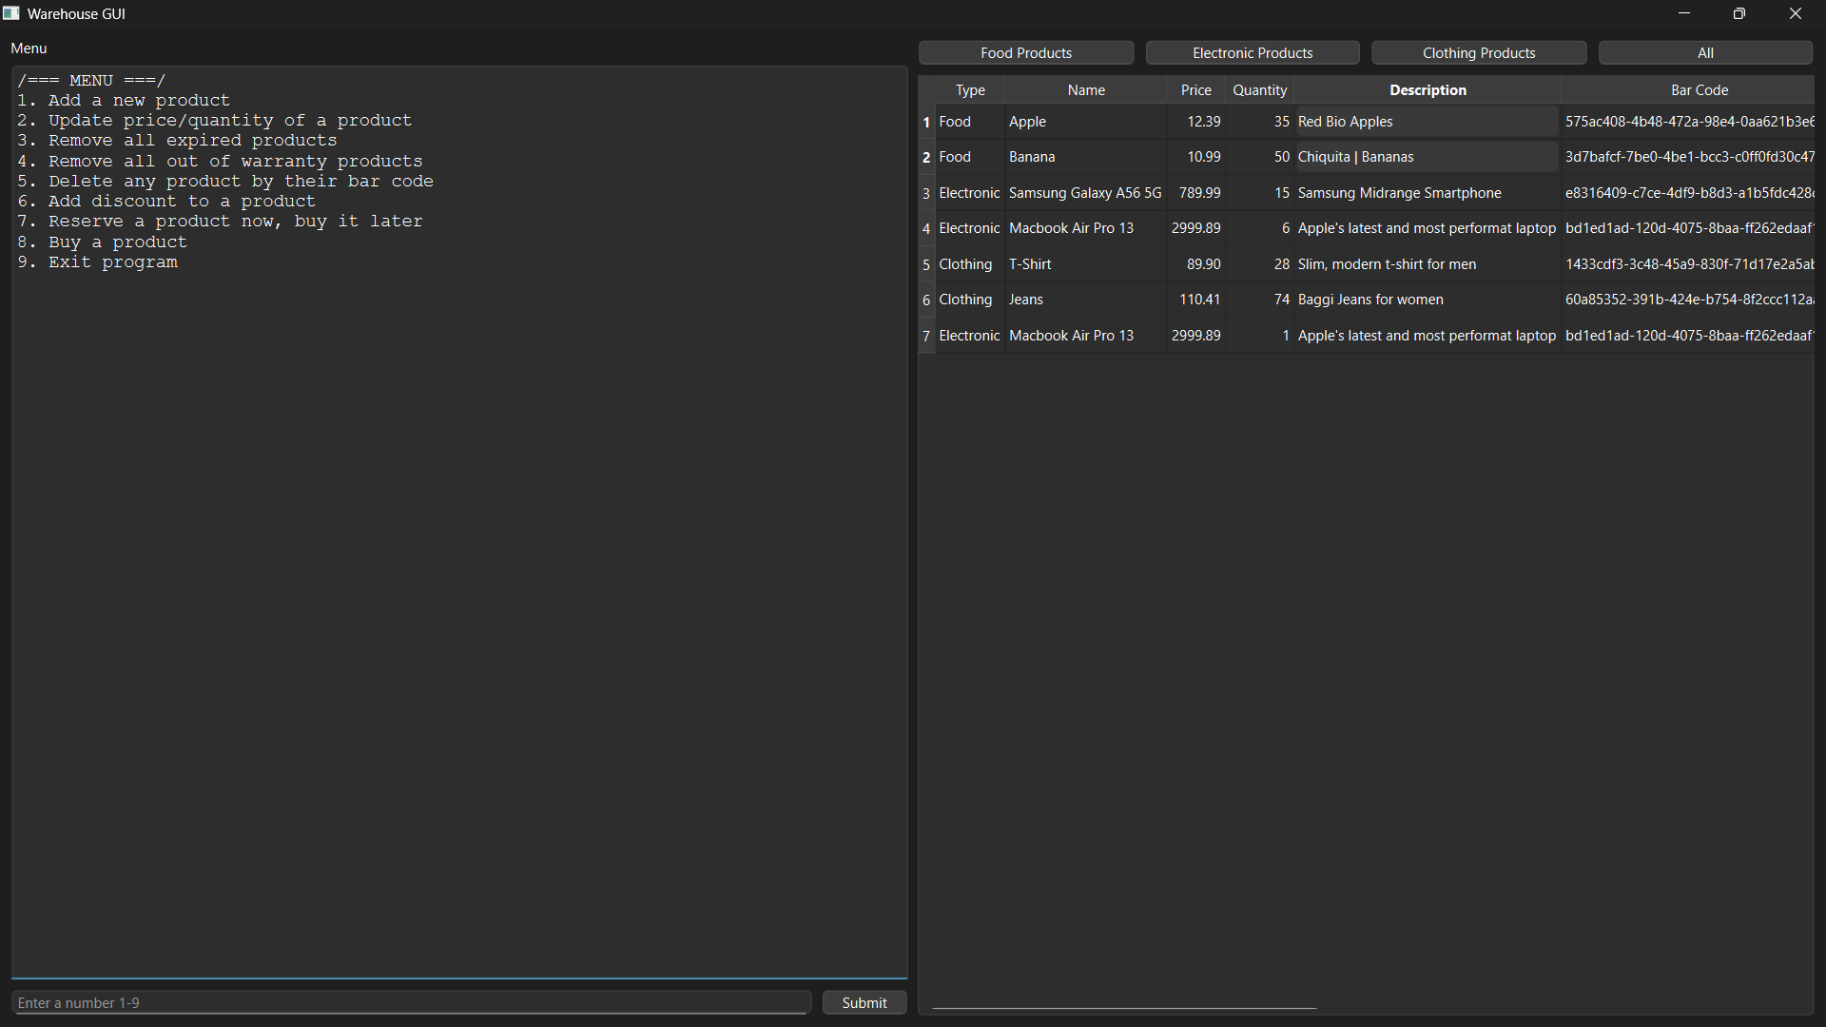Click the Warehouse GUI app icon
Viewport: 1826px width, 1027px height.
pyautogui.click(x=10, y=13)
